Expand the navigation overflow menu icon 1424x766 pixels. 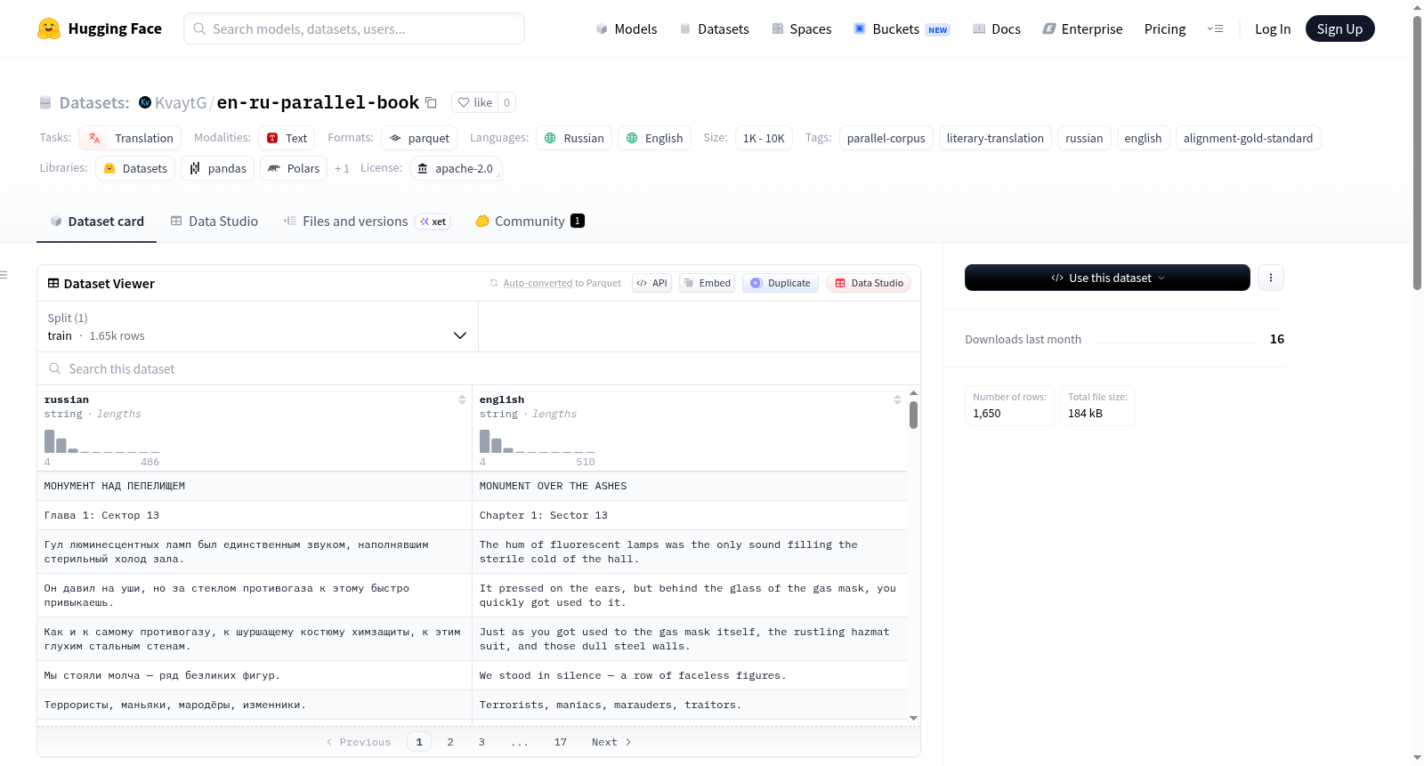click(x=1215, y=28)
